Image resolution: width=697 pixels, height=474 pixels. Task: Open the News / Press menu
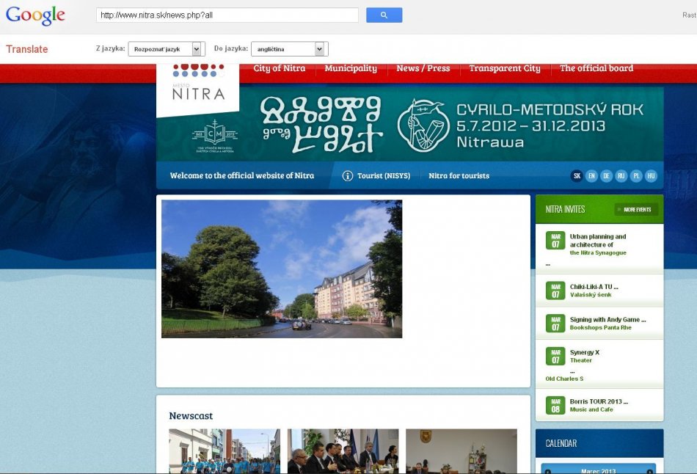click(x=423, y=68)
